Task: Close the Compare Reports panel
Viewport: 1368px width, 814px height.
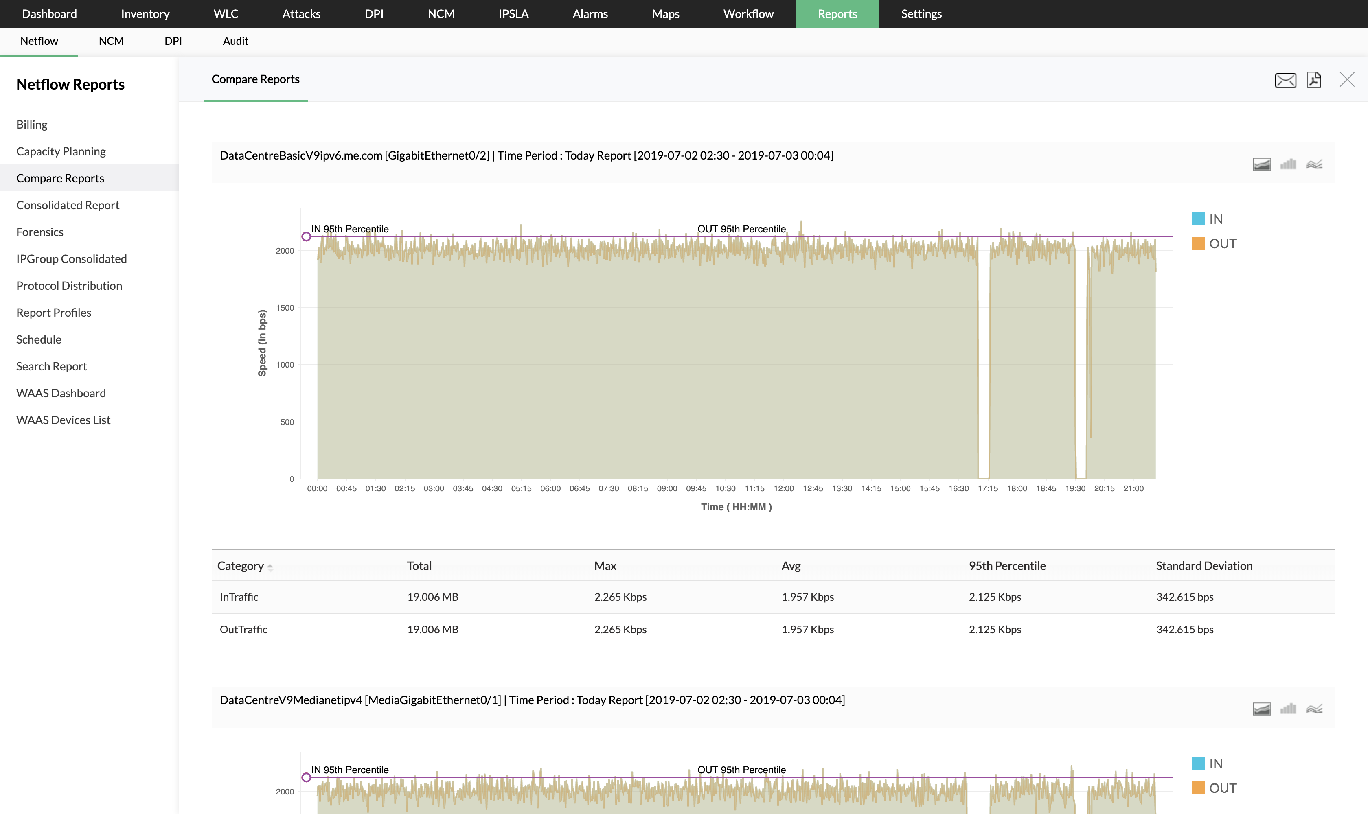Action: (1346, 79)
